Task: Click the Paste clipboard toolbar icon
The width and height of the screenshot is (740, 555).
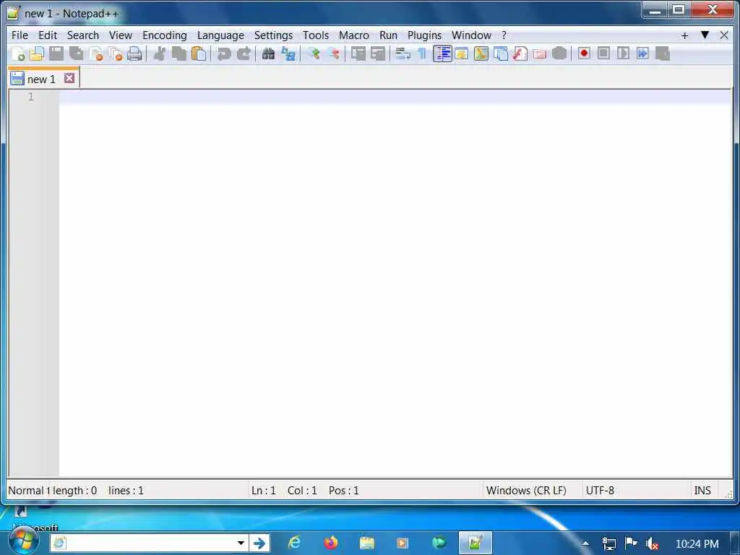Action: [199, 53]
